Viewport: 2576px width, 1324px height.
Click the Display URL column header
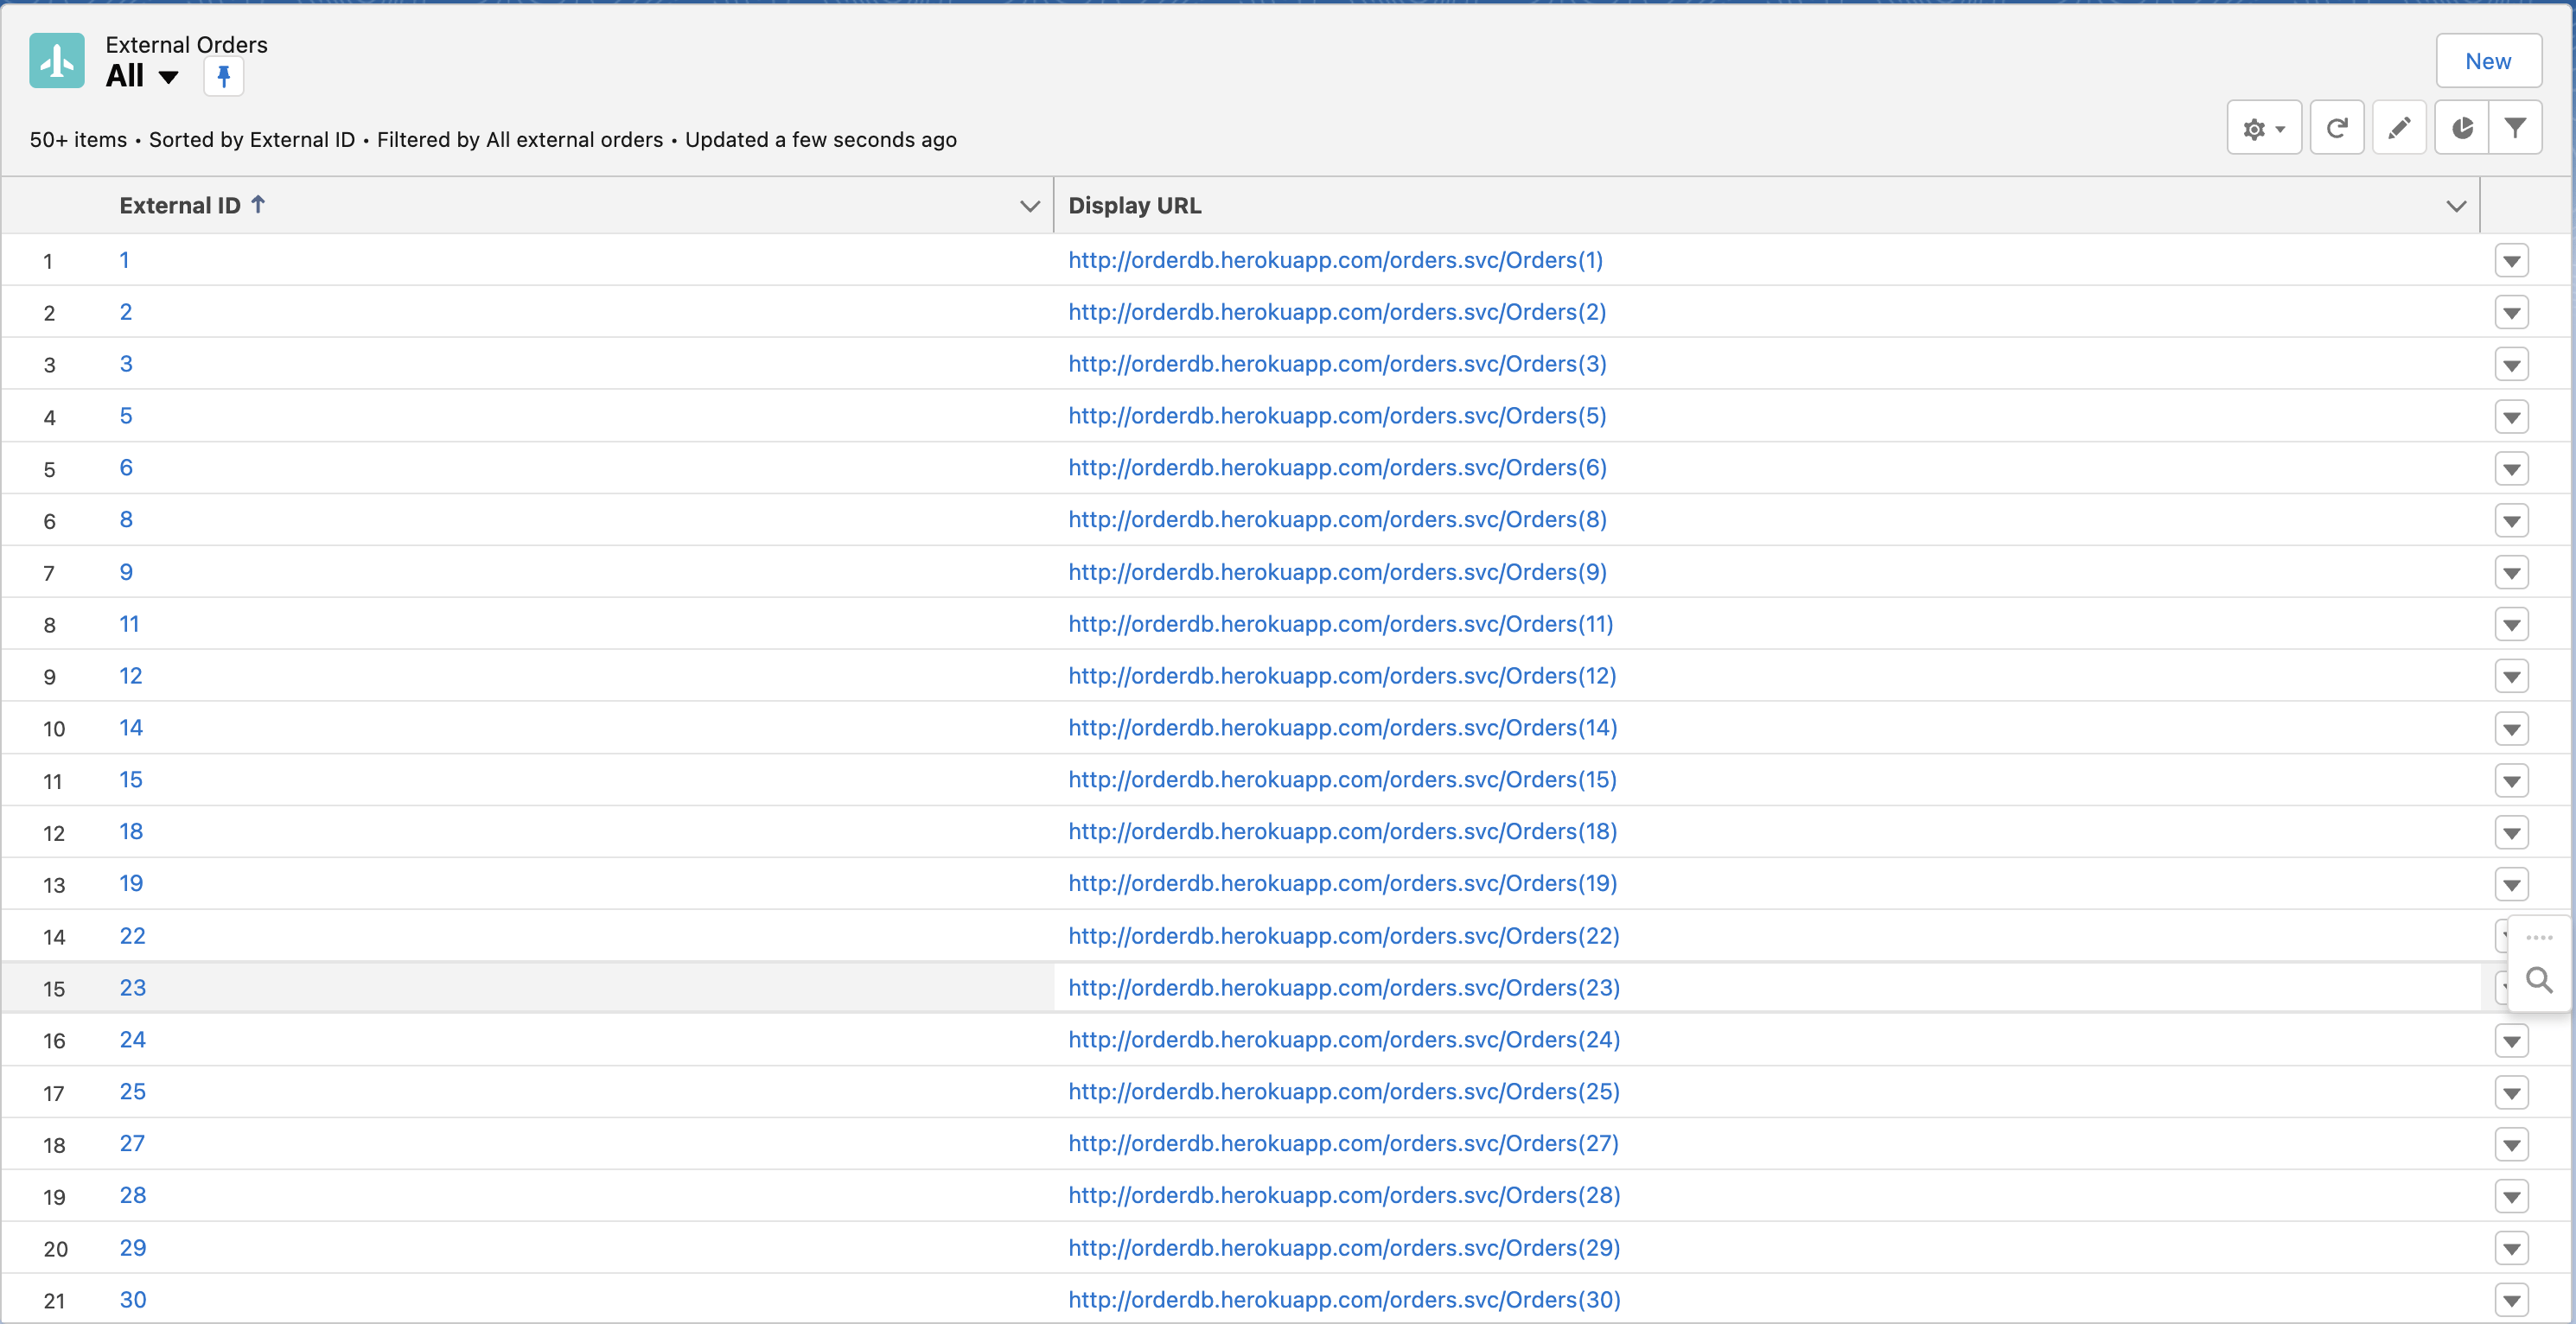tap(1134, 206)
